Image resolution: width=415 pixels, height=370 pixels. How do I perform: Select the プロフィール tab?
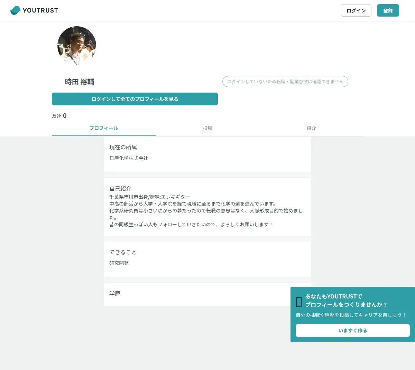104,128
